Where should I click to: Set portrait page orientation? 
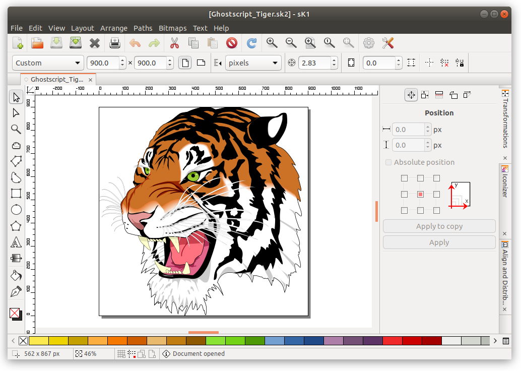coord(185,63)
